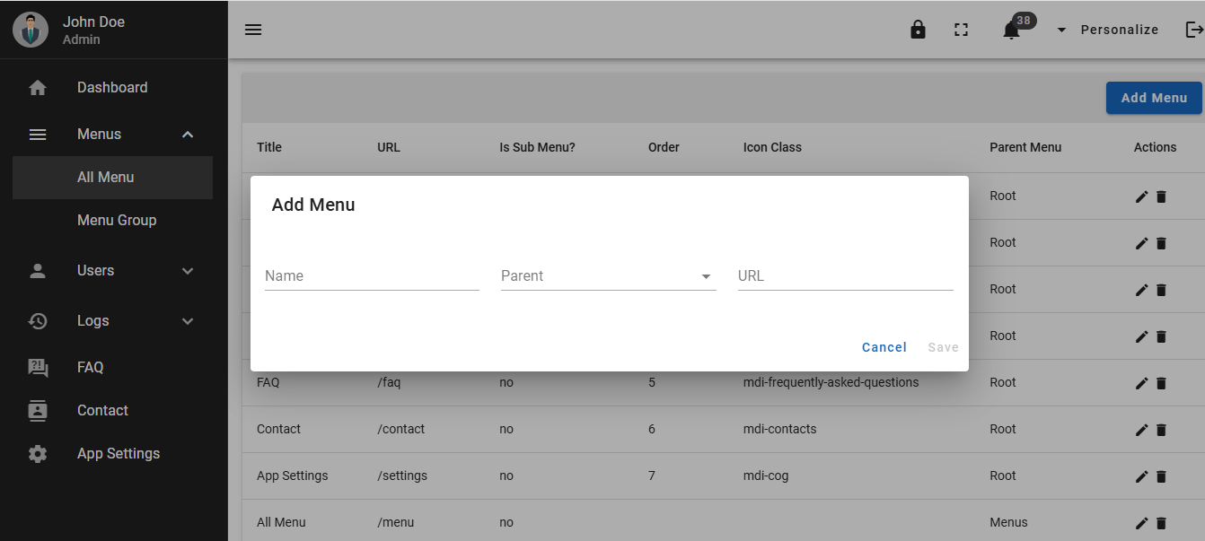The image size is (1205, 541).
Task: Delete the Contact menu entry
Action: pos(1161,430)
